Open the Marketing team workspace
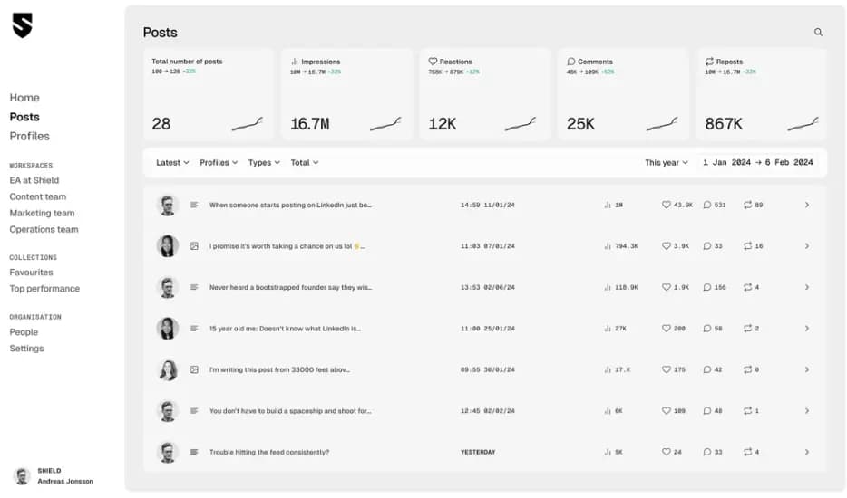The height and width of the screenshot is (498, 847). coord(42,214)
